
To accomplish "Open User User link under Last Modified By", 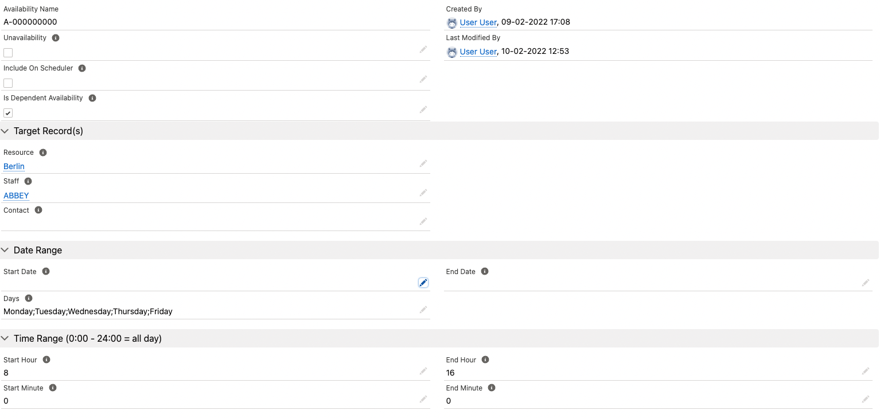I will (x=478, y=52).
